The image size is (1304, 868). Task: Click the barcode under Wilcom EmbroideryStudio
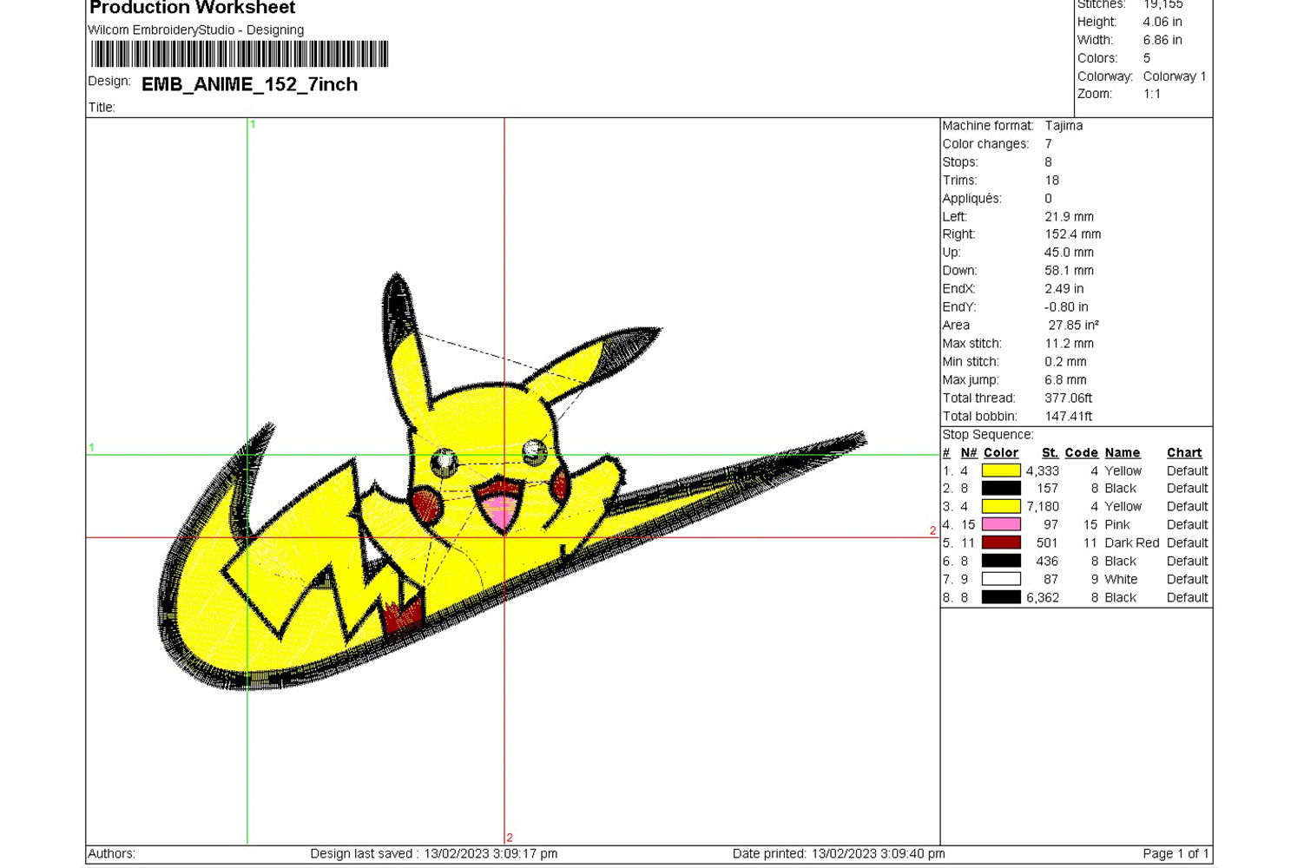240,54
